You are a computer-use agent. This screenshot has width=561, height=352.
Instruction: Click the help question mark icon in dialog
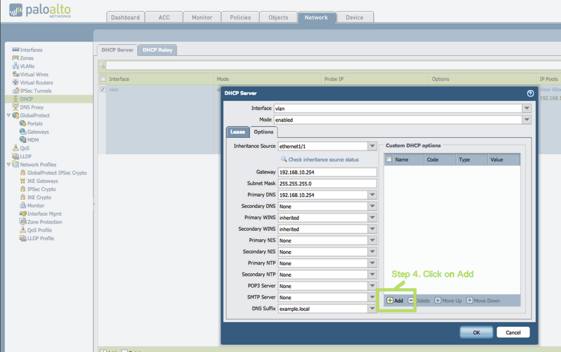pyautogui.click(x=530, y=93)
